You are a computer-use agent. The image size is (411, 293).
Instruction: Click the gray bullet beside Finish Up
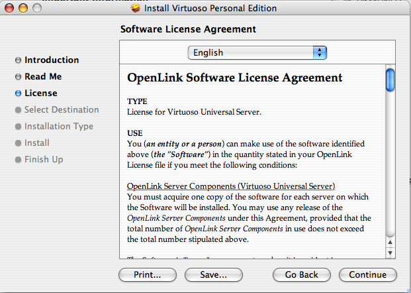(18, 160)
